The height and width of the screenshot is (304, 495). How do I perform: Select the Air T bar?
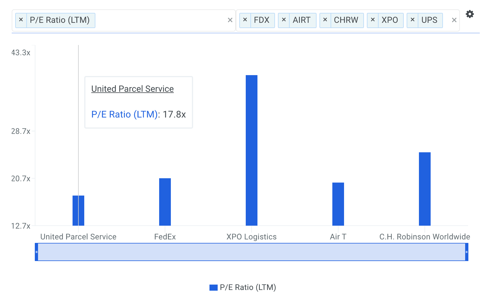[x=338, y=204]
